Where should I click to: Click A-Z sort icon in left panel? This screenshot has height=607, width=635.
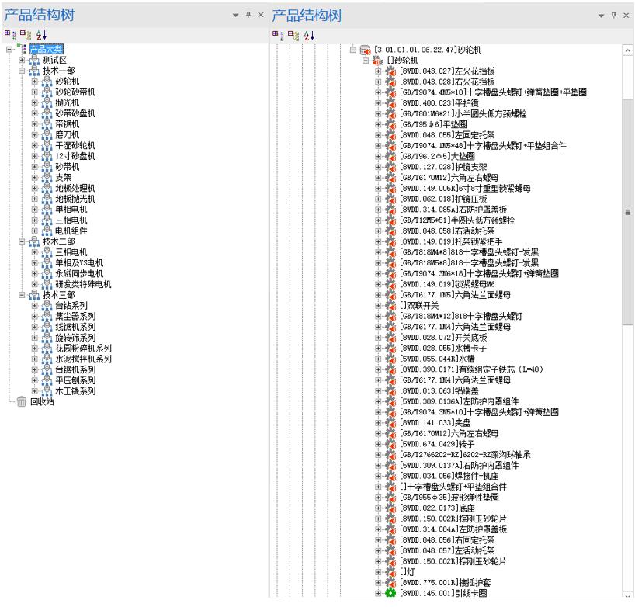[41, 35]
